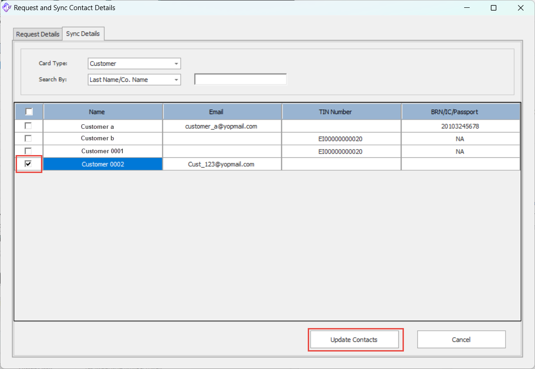
Task: Check the Customer a row checkbox
Action: [29, 126]
